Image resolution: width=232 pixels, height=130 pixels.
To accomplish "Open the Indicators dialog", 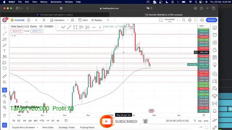I will click(57, 20).
